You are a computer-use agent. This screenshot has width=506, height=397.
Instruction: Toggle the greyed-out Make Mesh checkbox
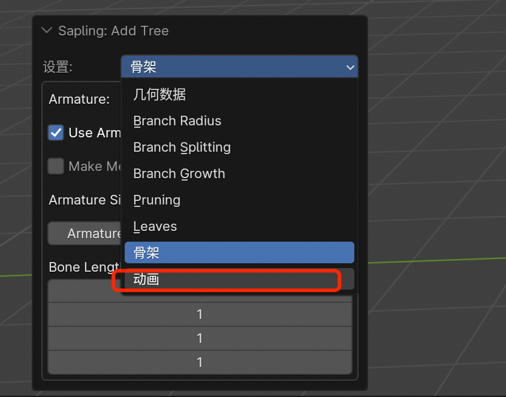(56, 166)
